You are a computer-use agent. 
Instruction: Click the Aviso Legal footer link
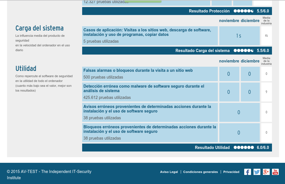click(x=169, y=172)
